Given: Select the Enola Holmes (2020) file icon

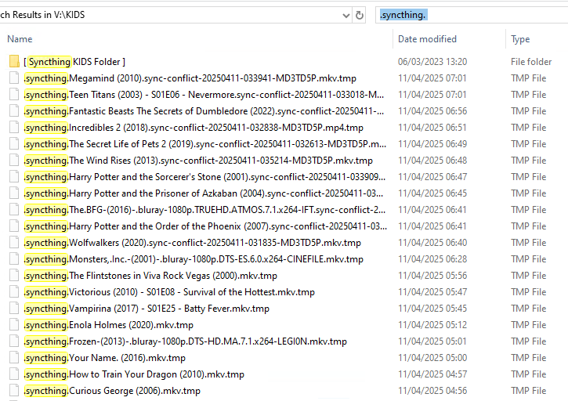Looking at the screenshot, I should coord(14,324).
